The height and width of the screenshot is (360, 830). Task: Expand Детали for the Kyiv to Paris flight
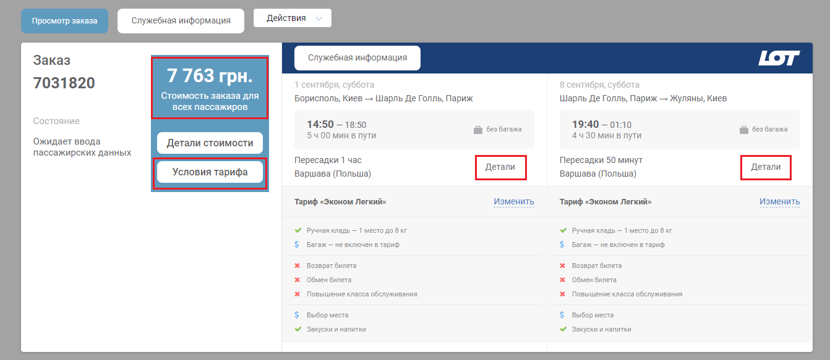500,167
